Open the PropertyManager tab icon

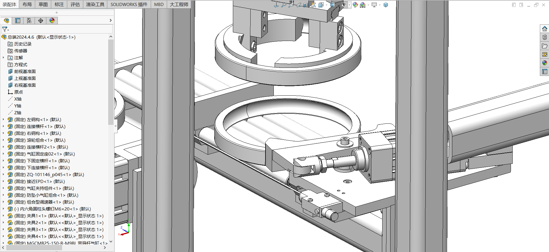[x=18, y=21]
